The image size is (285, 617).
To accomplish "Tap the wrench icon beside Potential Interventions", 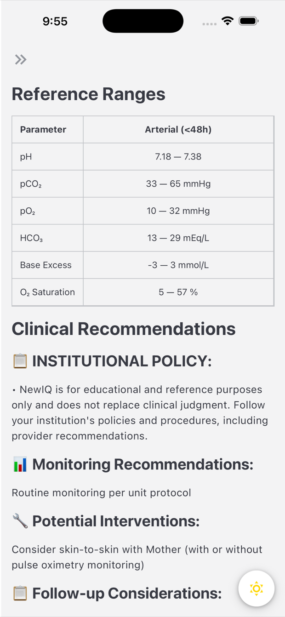I will 20,521.
